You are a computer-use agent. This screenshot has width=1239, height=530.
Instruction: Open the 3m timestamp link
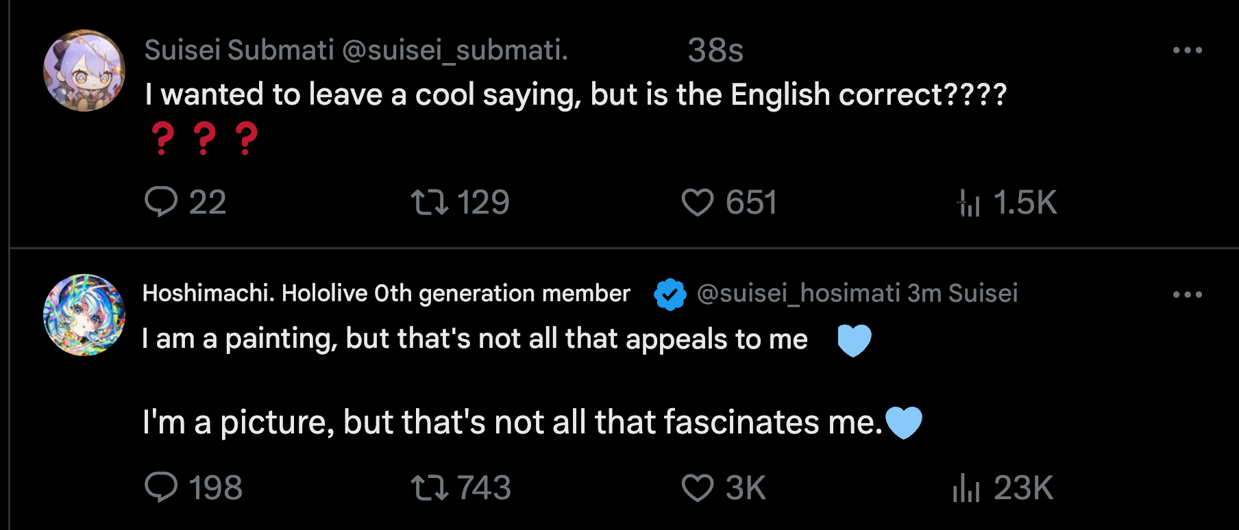click(x=924, y=293)
